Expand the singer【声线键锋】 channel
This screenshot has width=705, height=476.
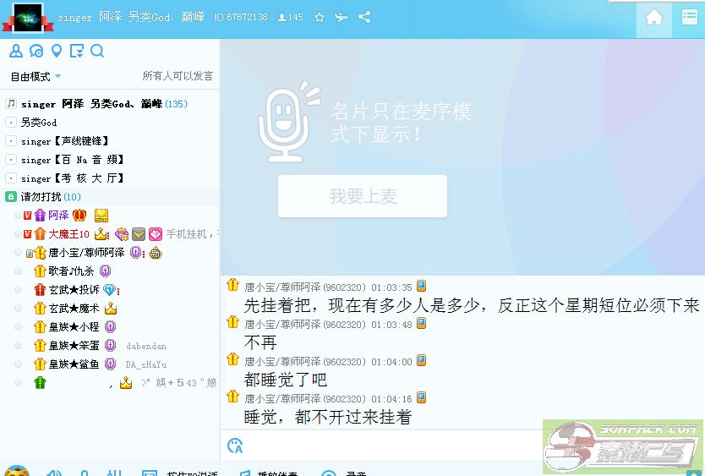[x=11, y=141]
